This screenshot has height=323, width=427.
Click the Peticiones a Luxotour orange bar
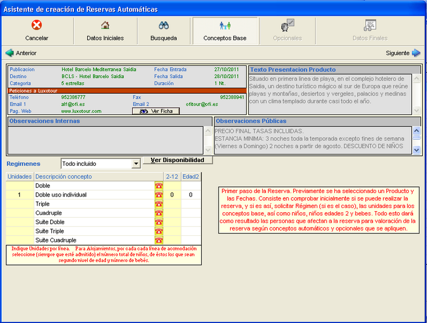point(127,91)
